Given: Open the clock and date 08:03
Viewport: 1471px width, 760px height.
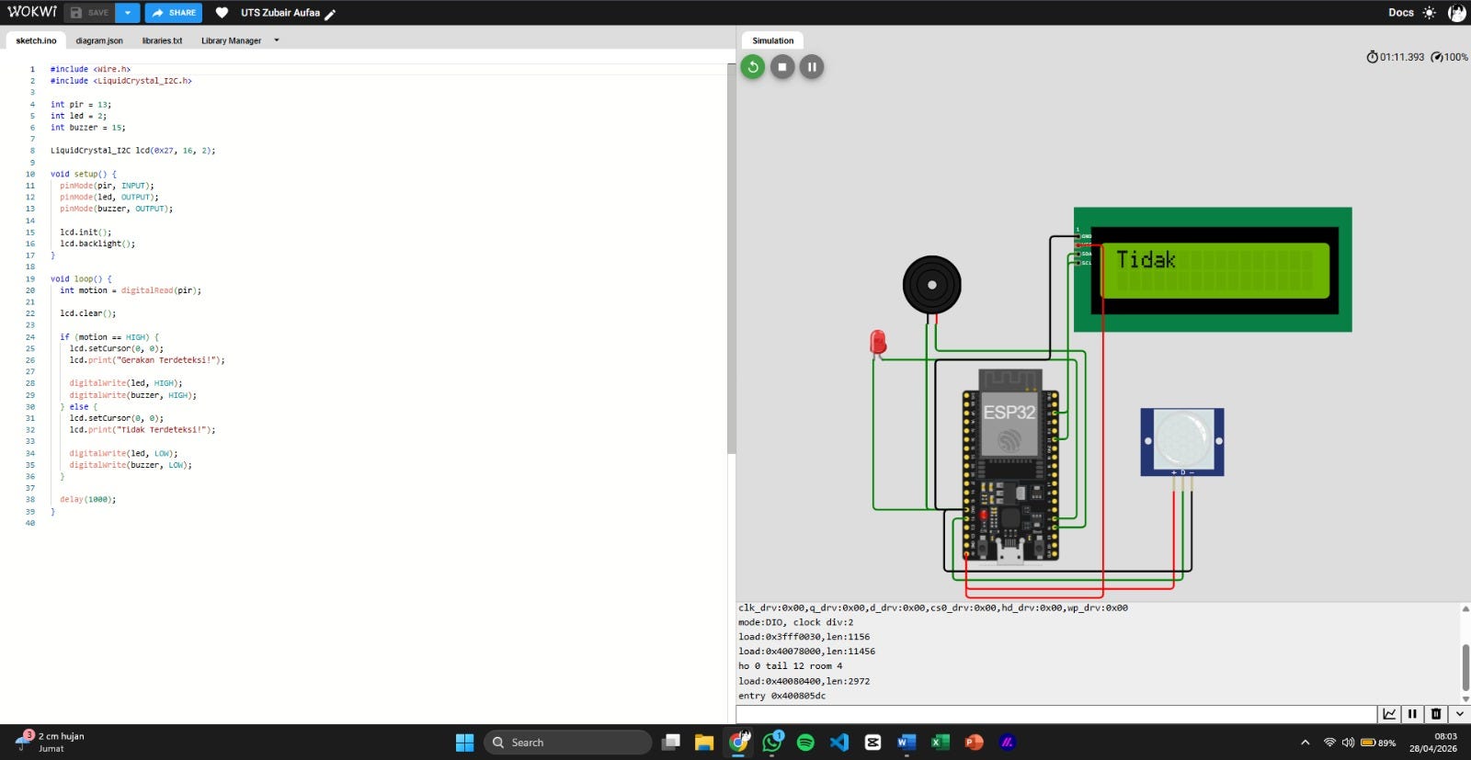Looking at the screenshot, I should coord(1433,743).
